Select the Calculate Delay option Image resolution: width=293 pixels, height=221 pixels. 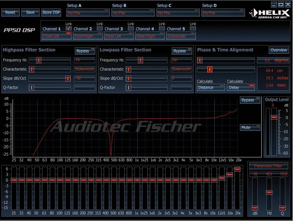pos(241,87)
